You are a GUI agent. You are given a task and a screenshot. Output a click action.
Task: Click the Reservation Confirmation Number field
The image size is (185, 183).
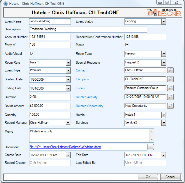(145, 37)
